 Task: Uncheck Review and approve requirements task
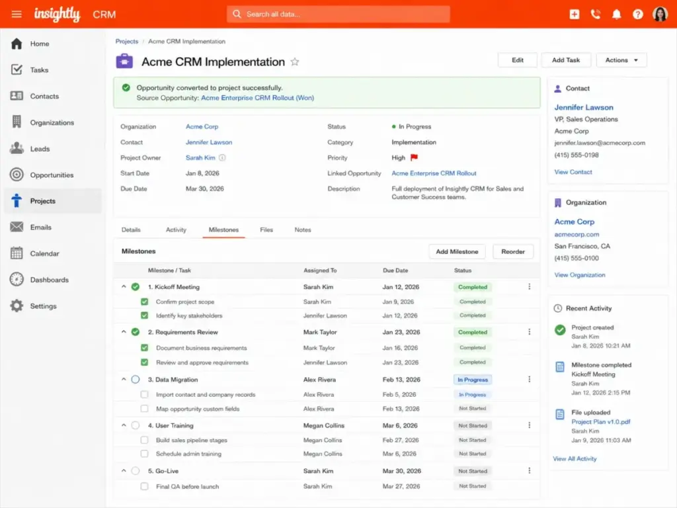click(x=145, y=362)
